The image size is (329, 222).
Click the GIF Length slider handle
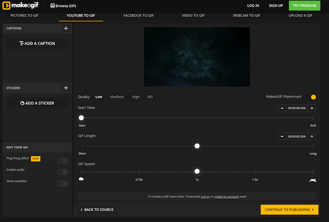pos(197,146)
